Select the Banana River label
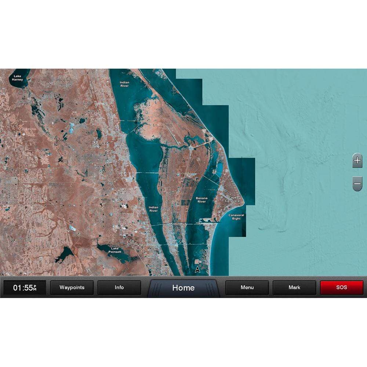Viewport: 367px width, 367px height. [201, 200]
